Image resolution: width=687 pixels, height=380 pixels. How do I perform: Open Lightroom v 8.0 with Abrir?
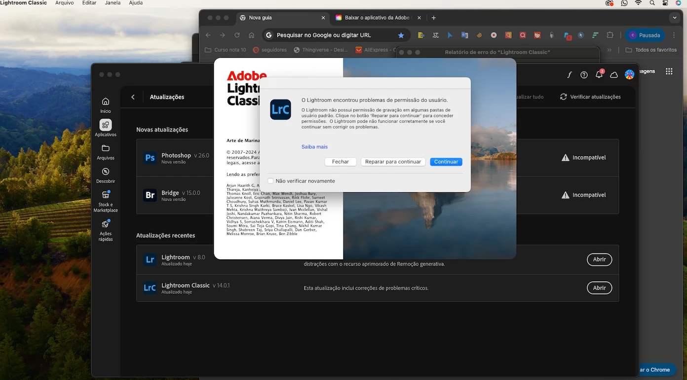599,260
